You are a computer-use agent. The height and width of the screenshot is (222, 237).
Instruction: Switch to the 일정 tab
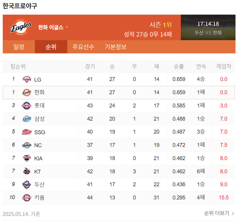click(x=19, y=47)
